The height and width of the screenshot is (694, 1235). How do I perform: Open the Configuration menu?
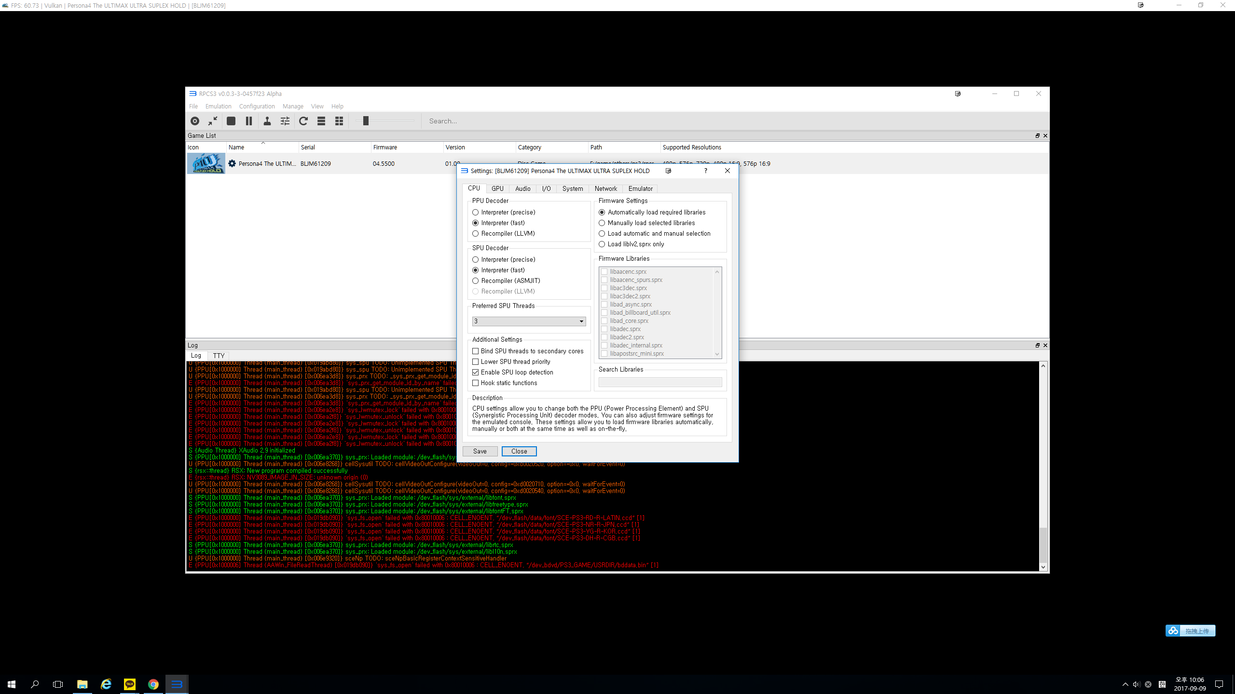tap(257, 106)
